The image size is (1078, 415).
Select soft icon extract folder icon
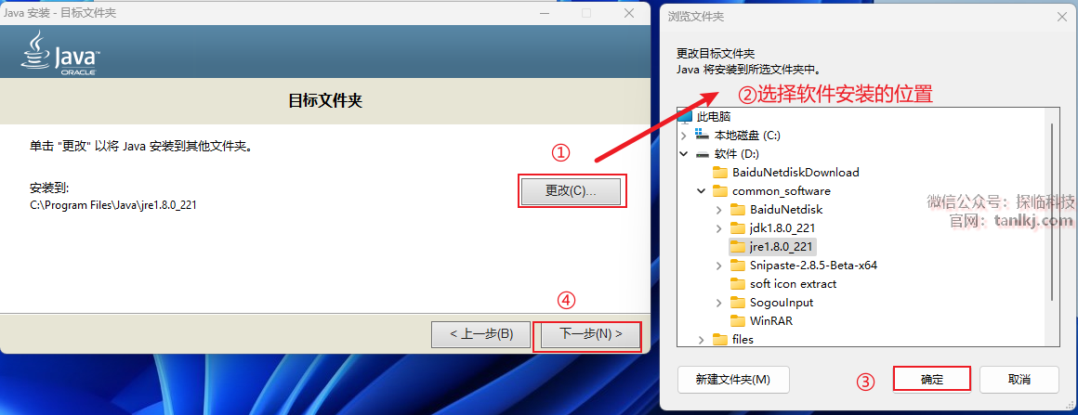[738, 283]
